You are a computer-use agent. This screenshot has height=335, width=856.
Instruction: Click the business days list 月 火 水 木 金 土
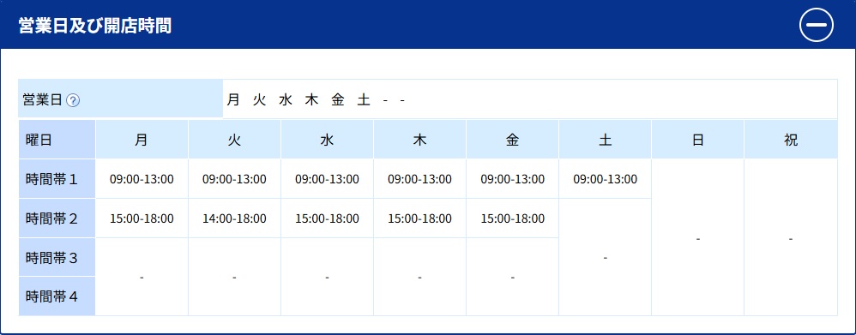[x=298, y=100]
